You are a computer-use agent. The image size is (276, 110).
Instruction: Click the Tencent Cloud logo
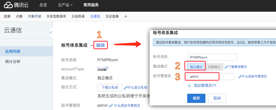coord(16,5)
